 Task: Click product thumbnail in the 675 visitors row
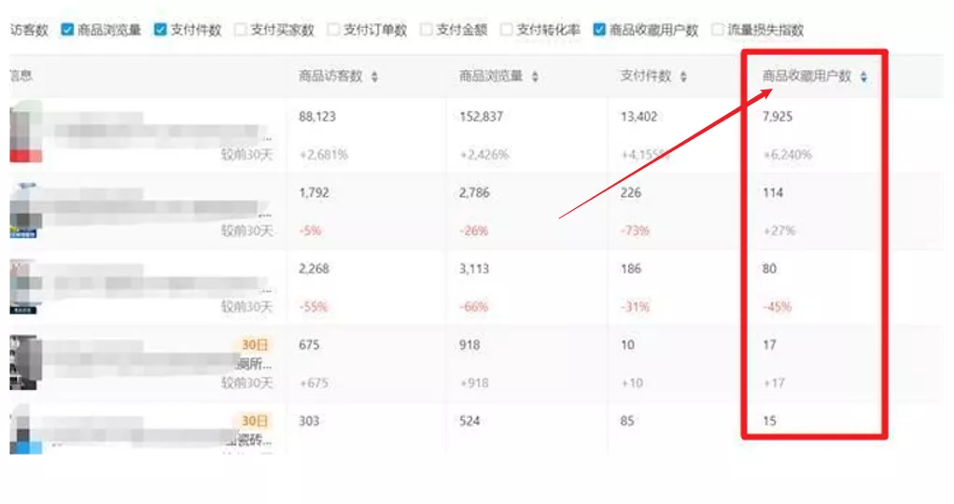click(24, 363)
